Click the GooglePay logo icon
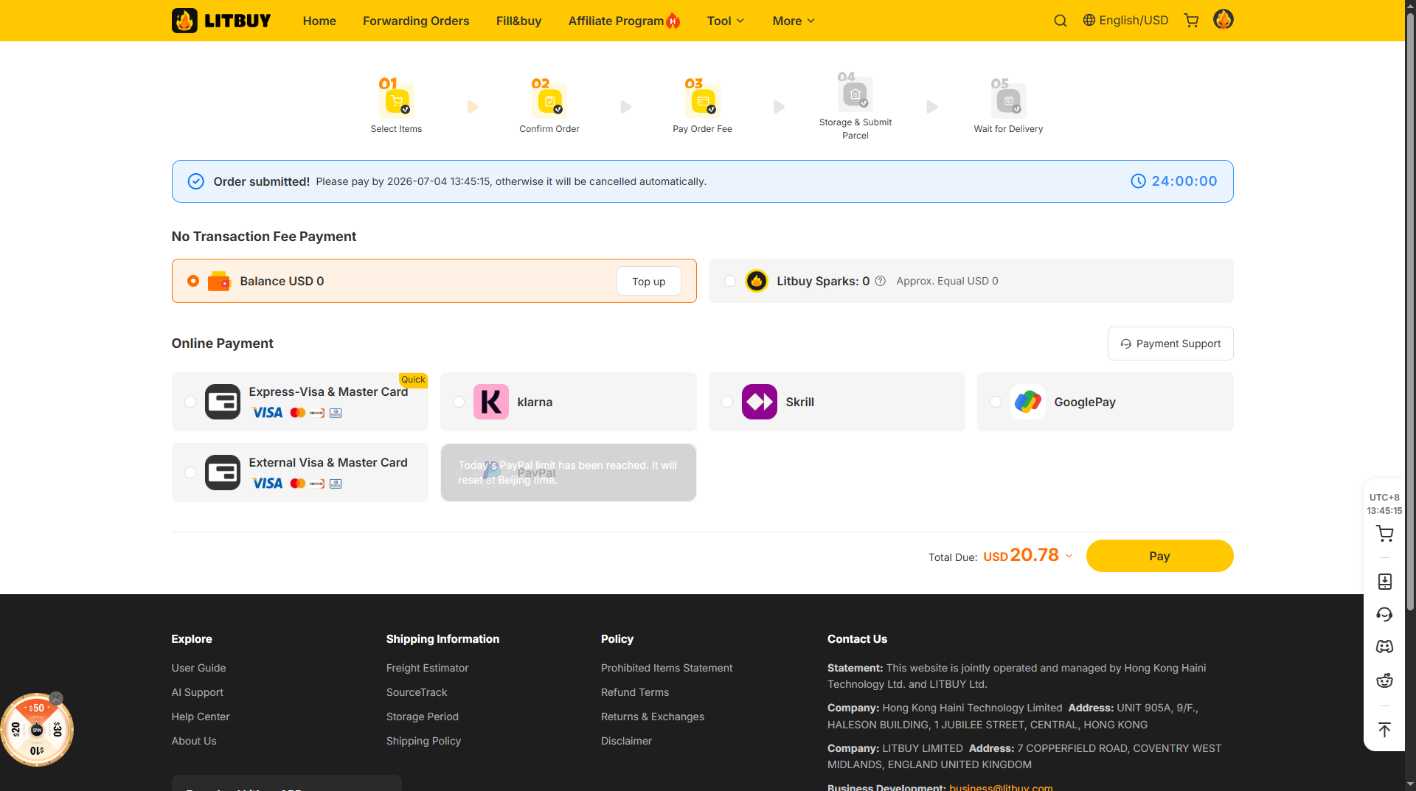1416x791 pixels. (1028, 402)
